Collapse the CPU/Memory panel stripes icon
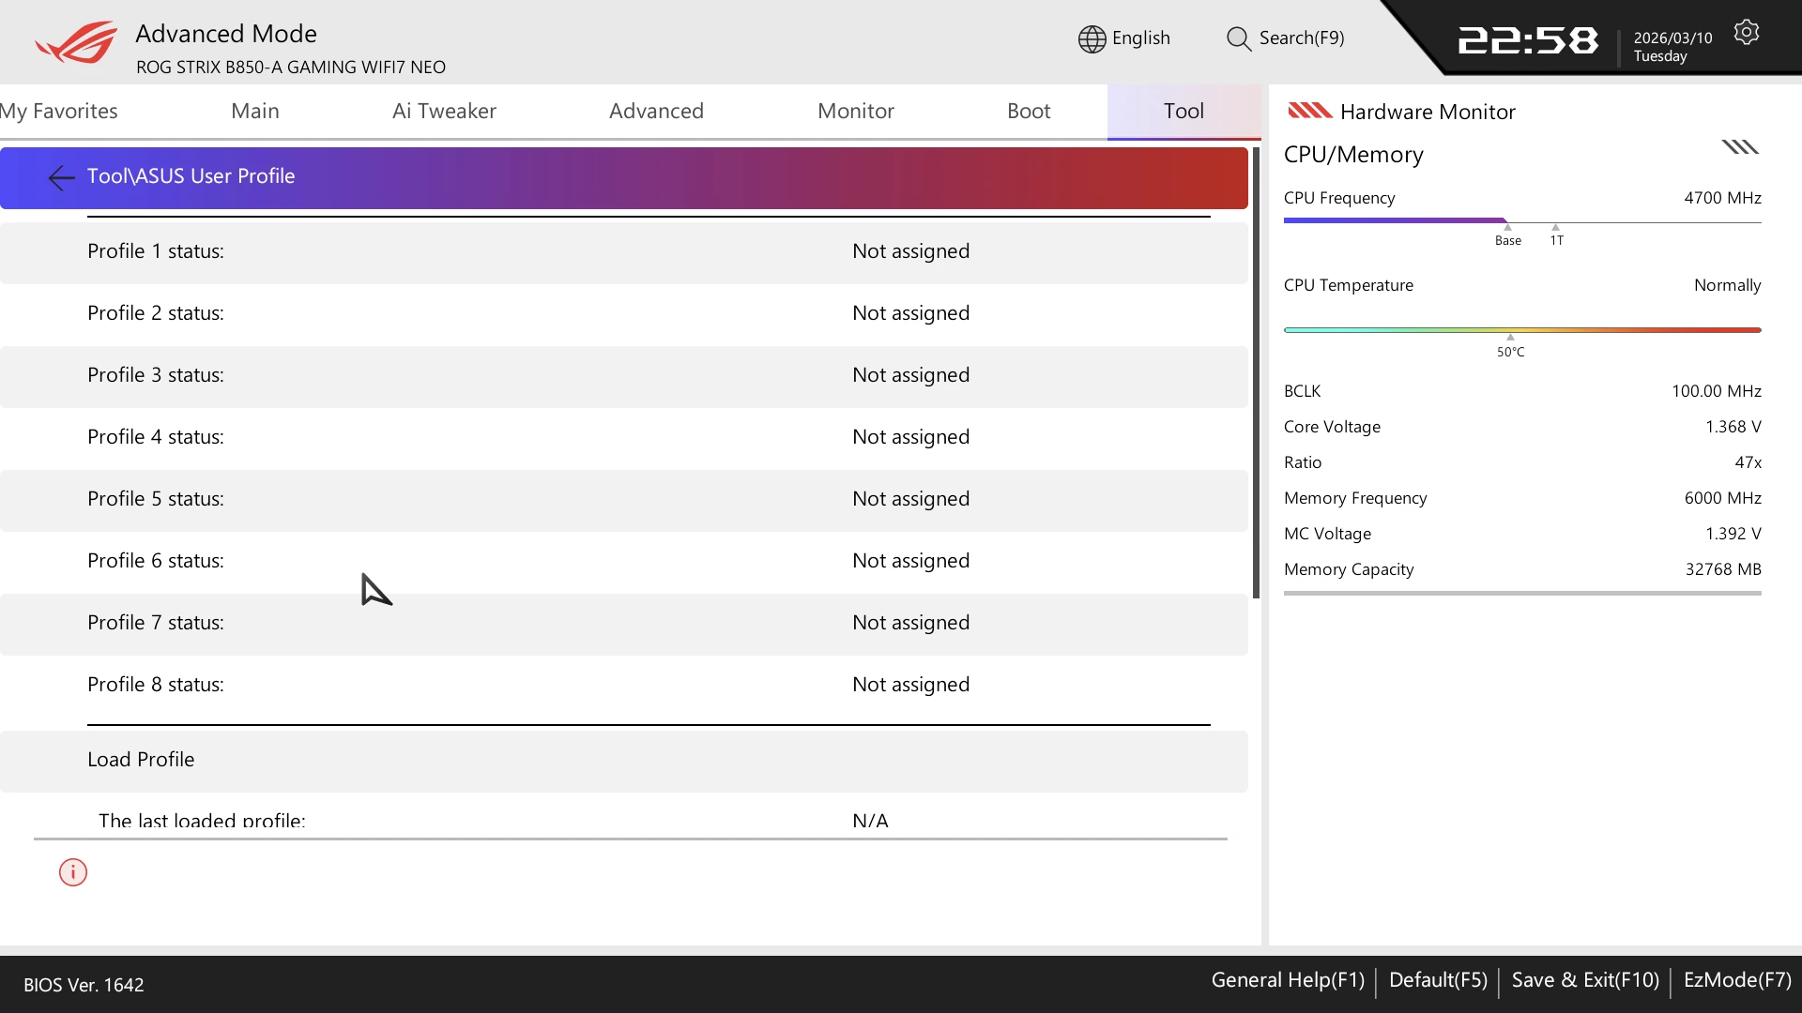The width and height of the screenshot is (1802, 1013). click(x=1739, y=147)
